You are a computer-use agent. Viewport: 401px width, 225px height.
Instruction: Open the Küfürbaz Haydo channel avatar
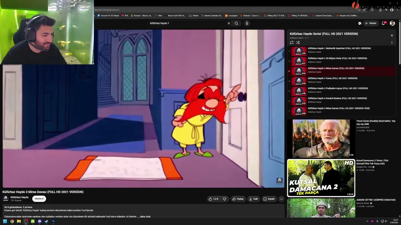point(6,198)
